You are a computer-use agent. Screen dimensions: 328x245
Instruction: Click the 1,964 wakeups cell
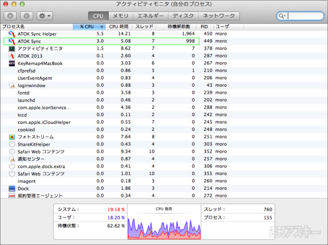188,34
